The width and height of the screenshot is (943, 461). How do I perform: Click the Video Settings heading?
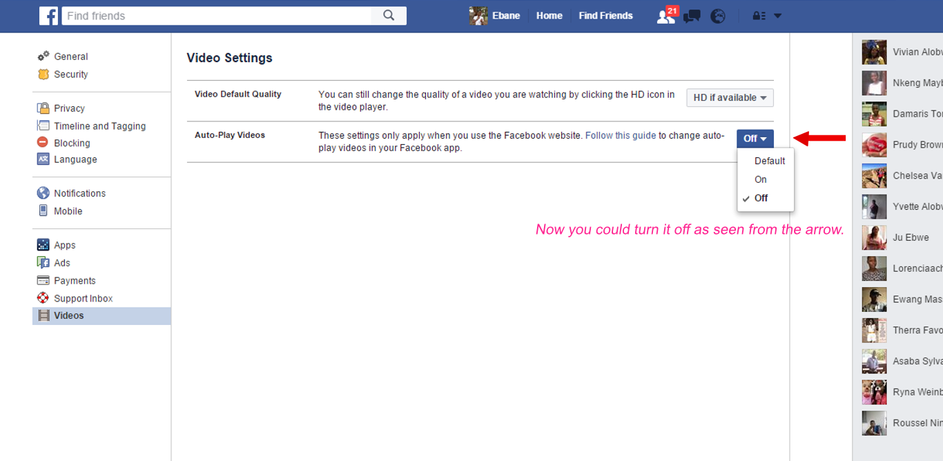[229, 58]
